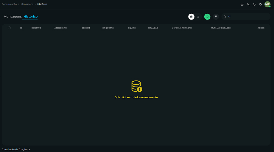The image size is (274, 152).
Task: Switch to the alternate kanban view toggle
Action: coord(198,17)
